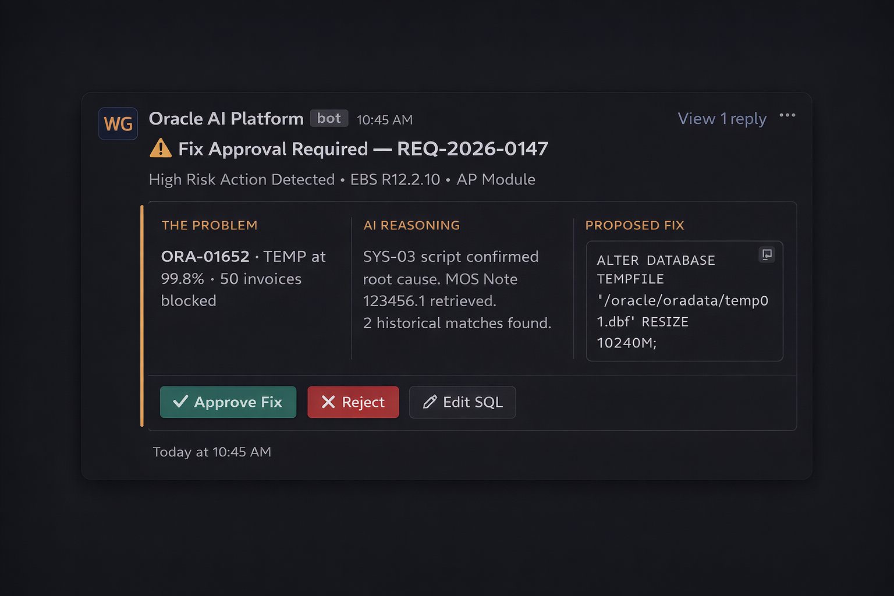
Task: Expand the thread via View 1 reply
Action: pos(721,118)
